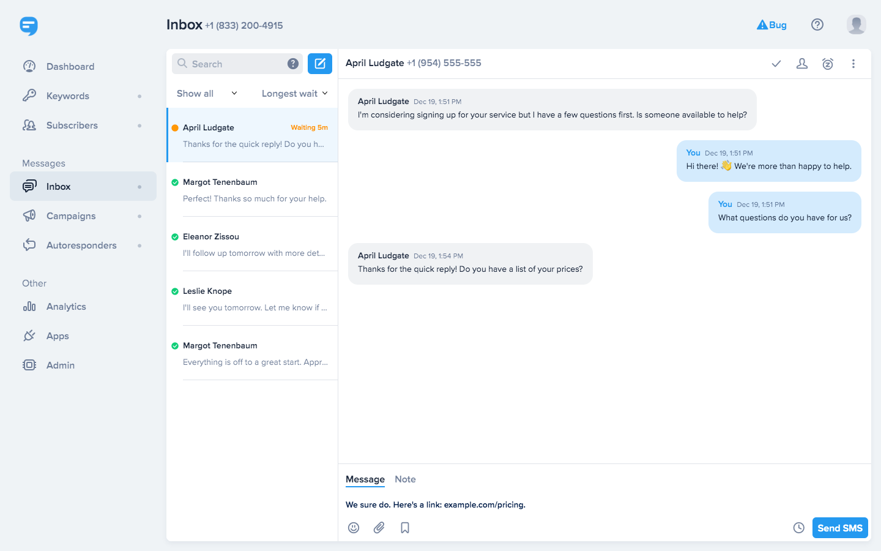Go to Analytics in the sidebar
Image resolution: width=881 pixels, height=551 pixels.
click(x=66, y=307)
